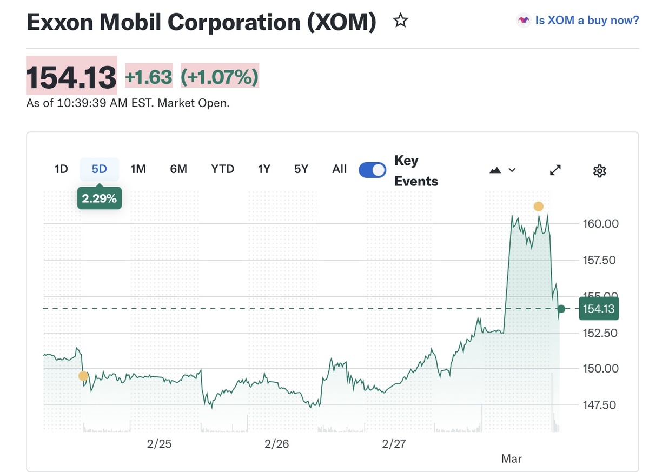Select the 1D time range

tap(61, 169)
